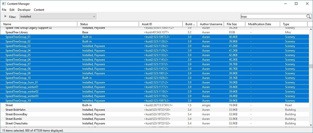This screenshot has width=313, height=133.
Task: Select the SpeedTreeGroup_01 row
Action: [x=155, y=37]
